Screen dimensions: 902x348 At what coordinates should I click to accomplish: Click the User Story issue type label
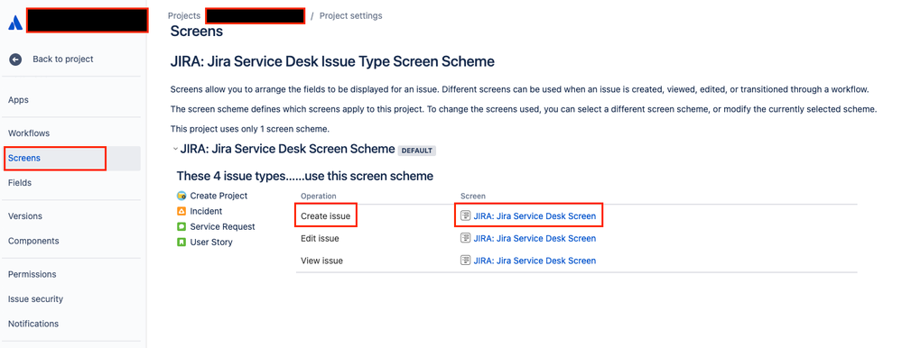click(211, 243)
